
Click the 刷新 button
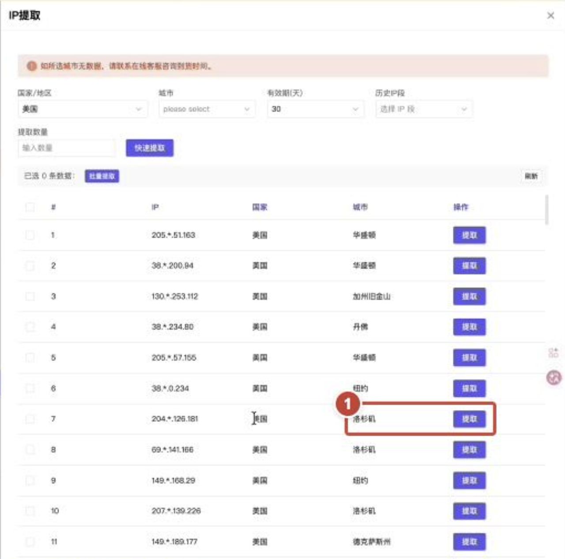[x=531, y=176]
